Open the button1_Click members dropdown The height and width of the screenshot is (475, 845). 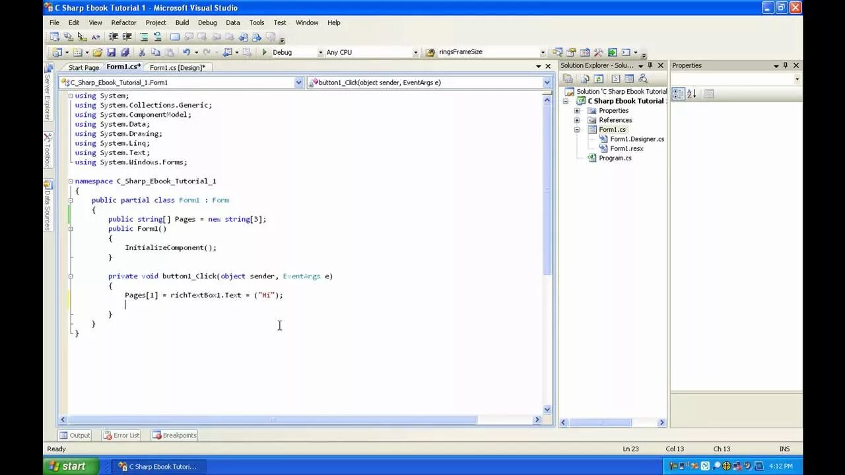click(x=547, y=82)
